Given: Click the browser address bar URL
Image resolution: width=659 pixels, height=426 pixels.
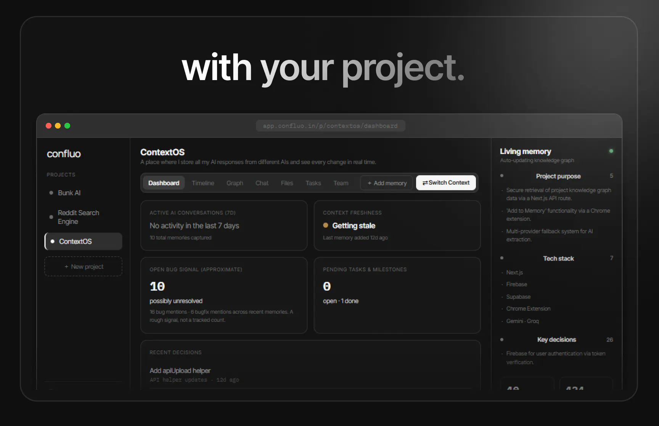Looking at the screenshot, I should coord(330,126).
